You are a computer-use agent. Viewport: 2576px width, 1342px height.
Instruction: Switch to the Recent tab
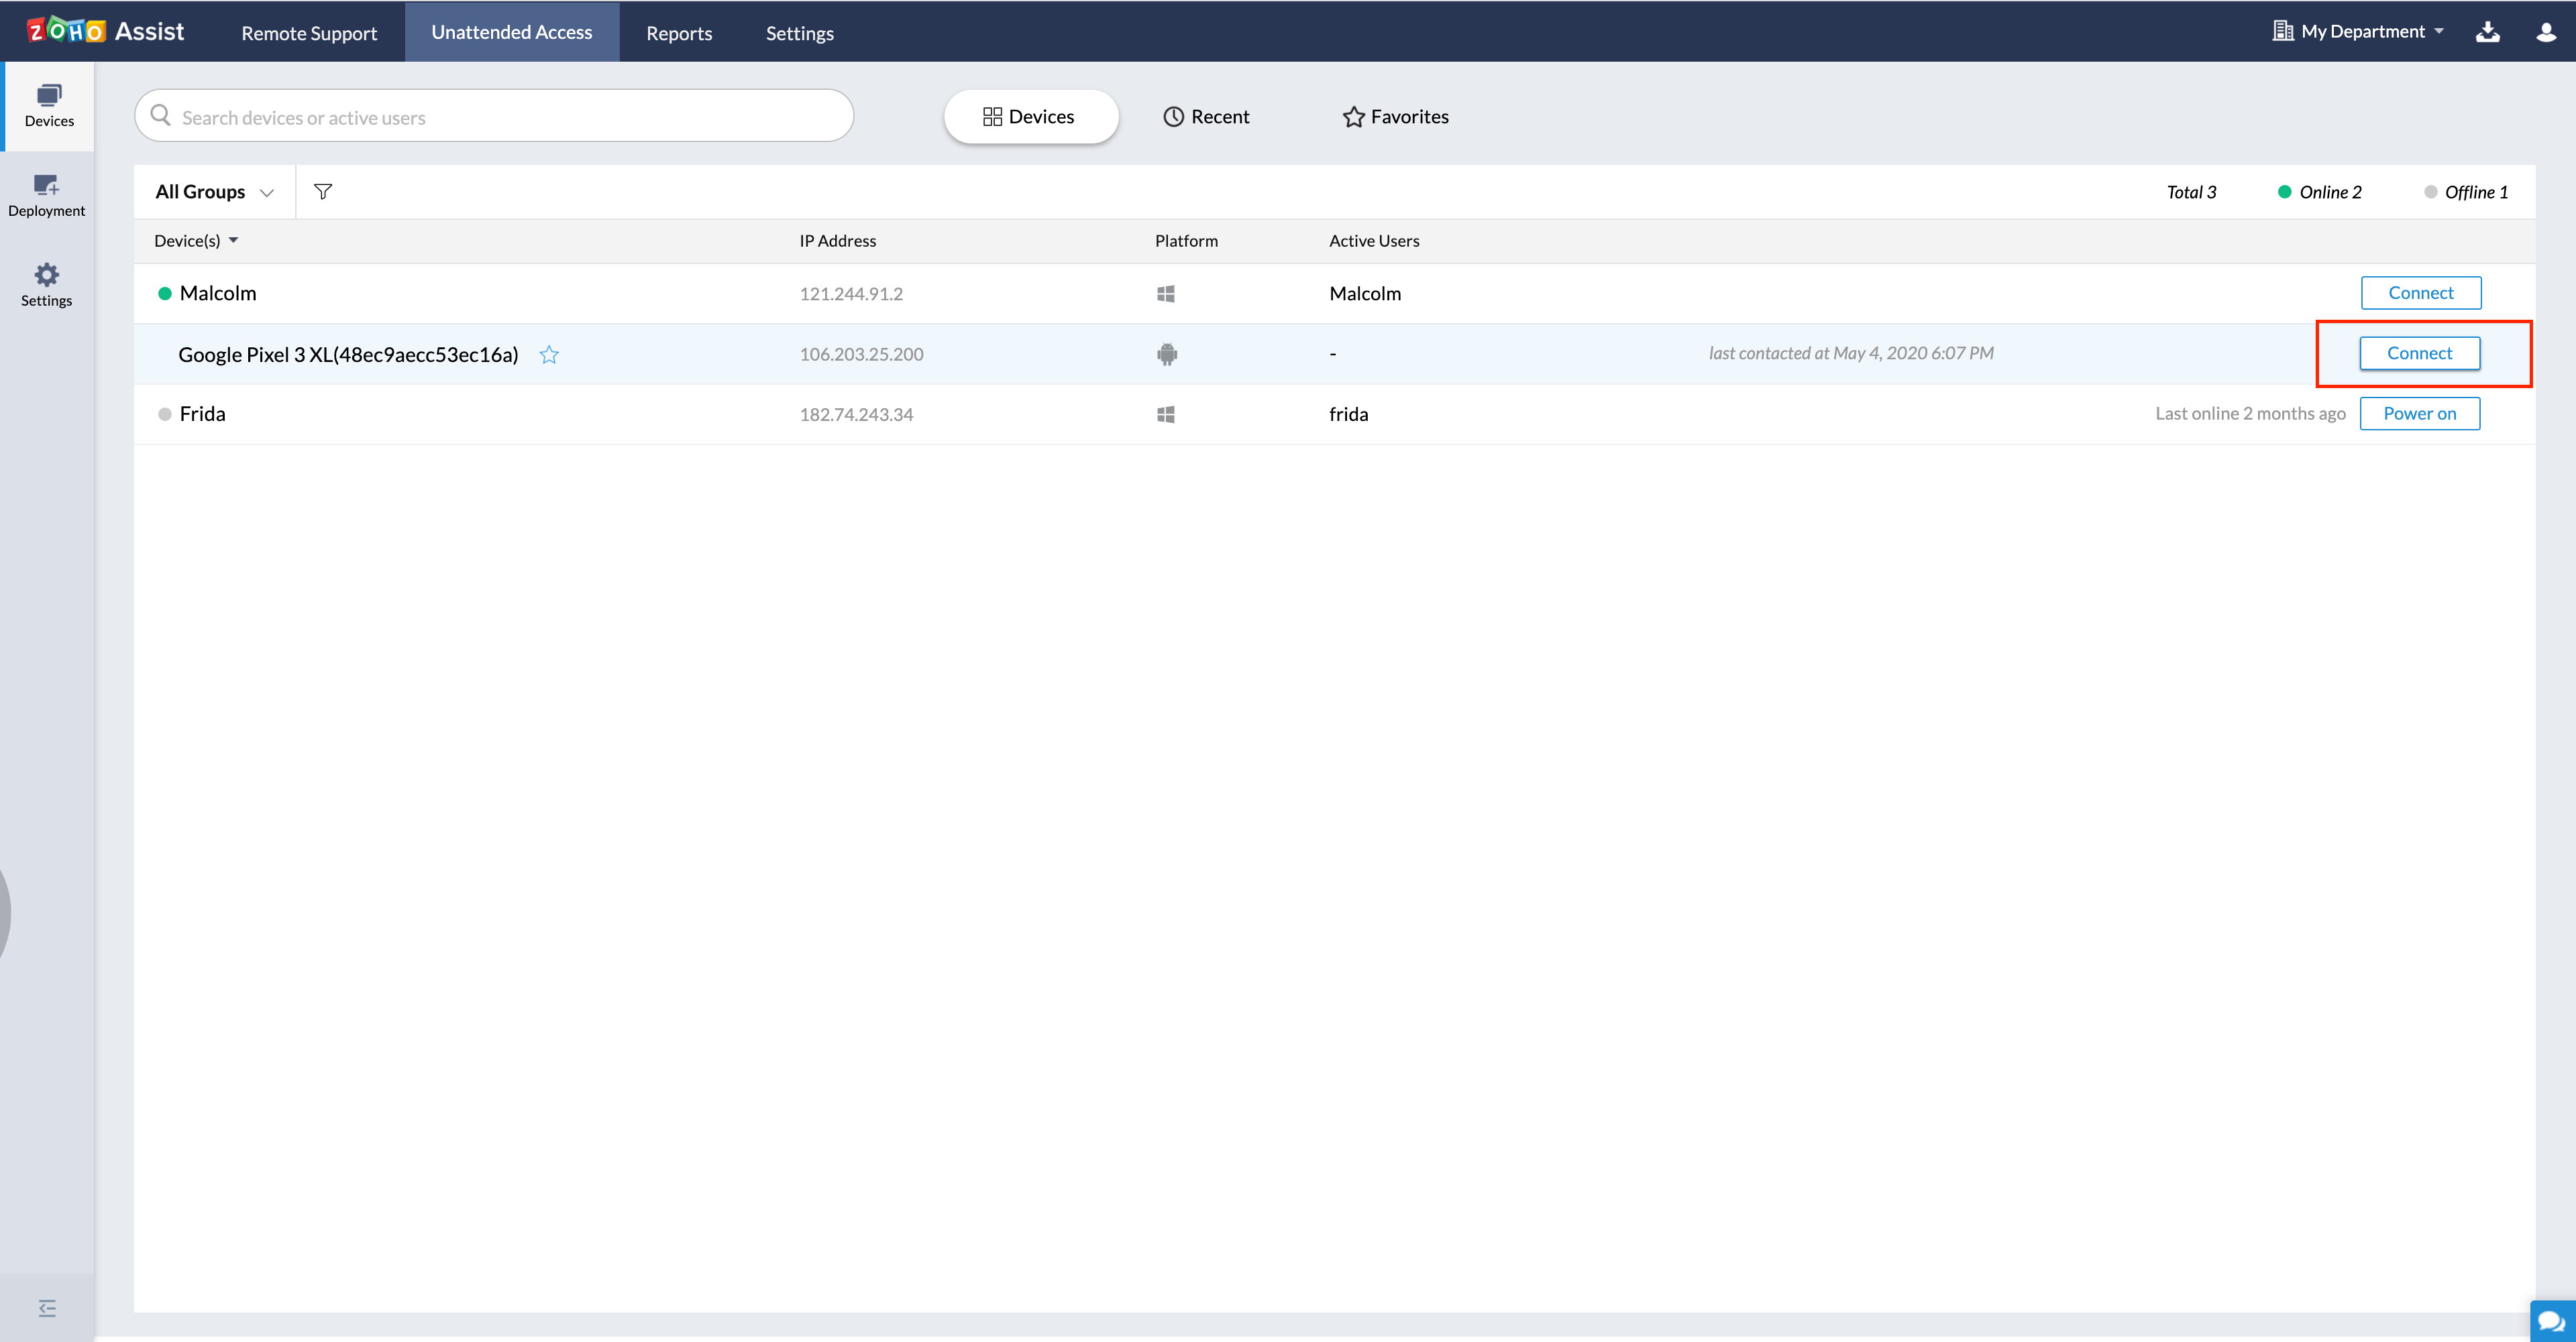click(1207, 116)
